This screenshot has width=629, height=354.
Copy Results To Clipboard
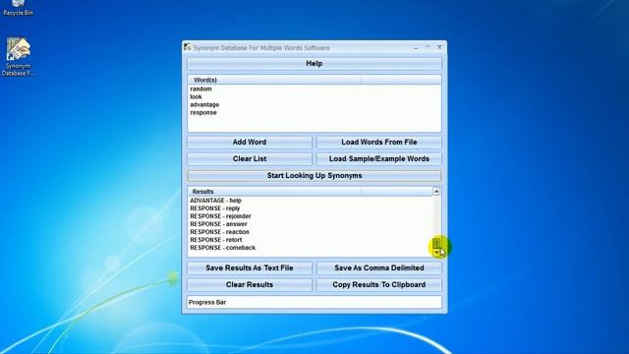(379, 284)
